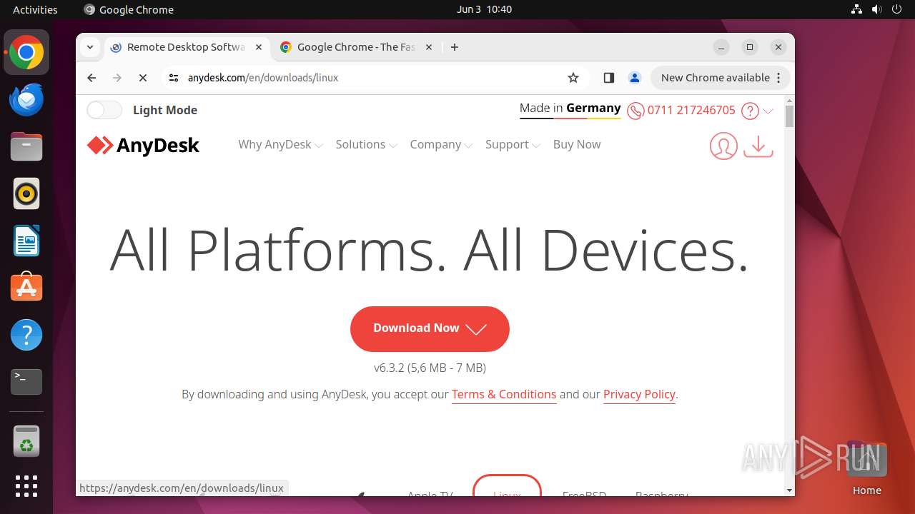Close the Remote Desktop Software tab

pyautogui.click(x=259, y=47)
